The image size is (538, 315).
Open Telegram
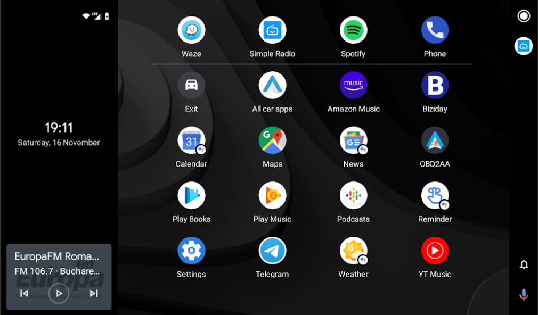coord(272,250)
